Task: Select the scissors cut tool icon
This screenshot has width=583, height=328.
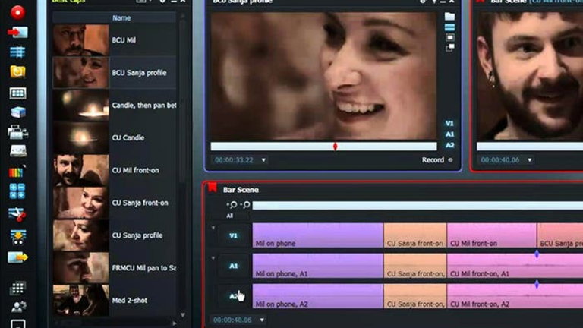Action: click(x=17, y=214)
